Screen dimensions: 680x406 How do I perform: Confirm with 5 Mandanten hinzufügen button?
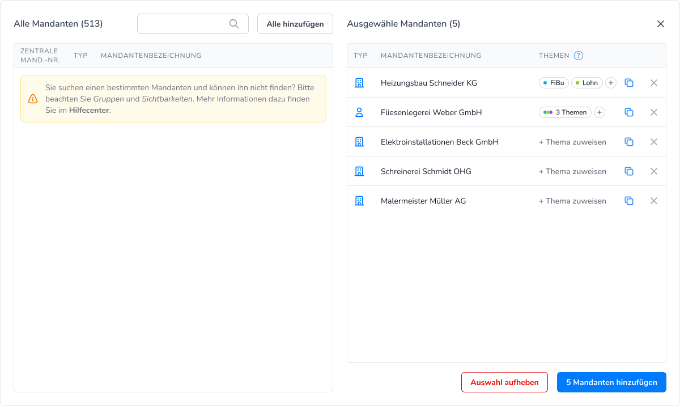(611, 382)
